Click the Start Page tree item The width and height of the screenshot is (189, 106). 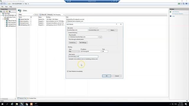[7, 14]
